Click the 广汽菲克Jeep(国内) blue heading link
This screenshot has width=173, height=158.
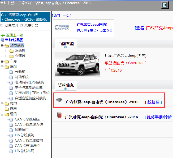[92, 25]
